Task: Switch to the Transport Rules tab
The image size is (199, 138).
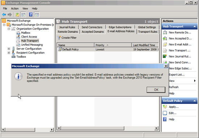Action: tap(148, 32)
